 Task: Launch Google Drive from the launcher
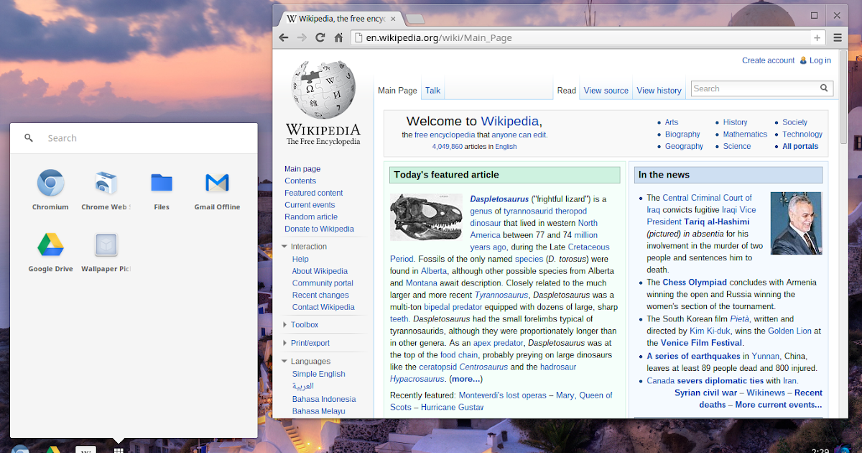pos(50,245)
